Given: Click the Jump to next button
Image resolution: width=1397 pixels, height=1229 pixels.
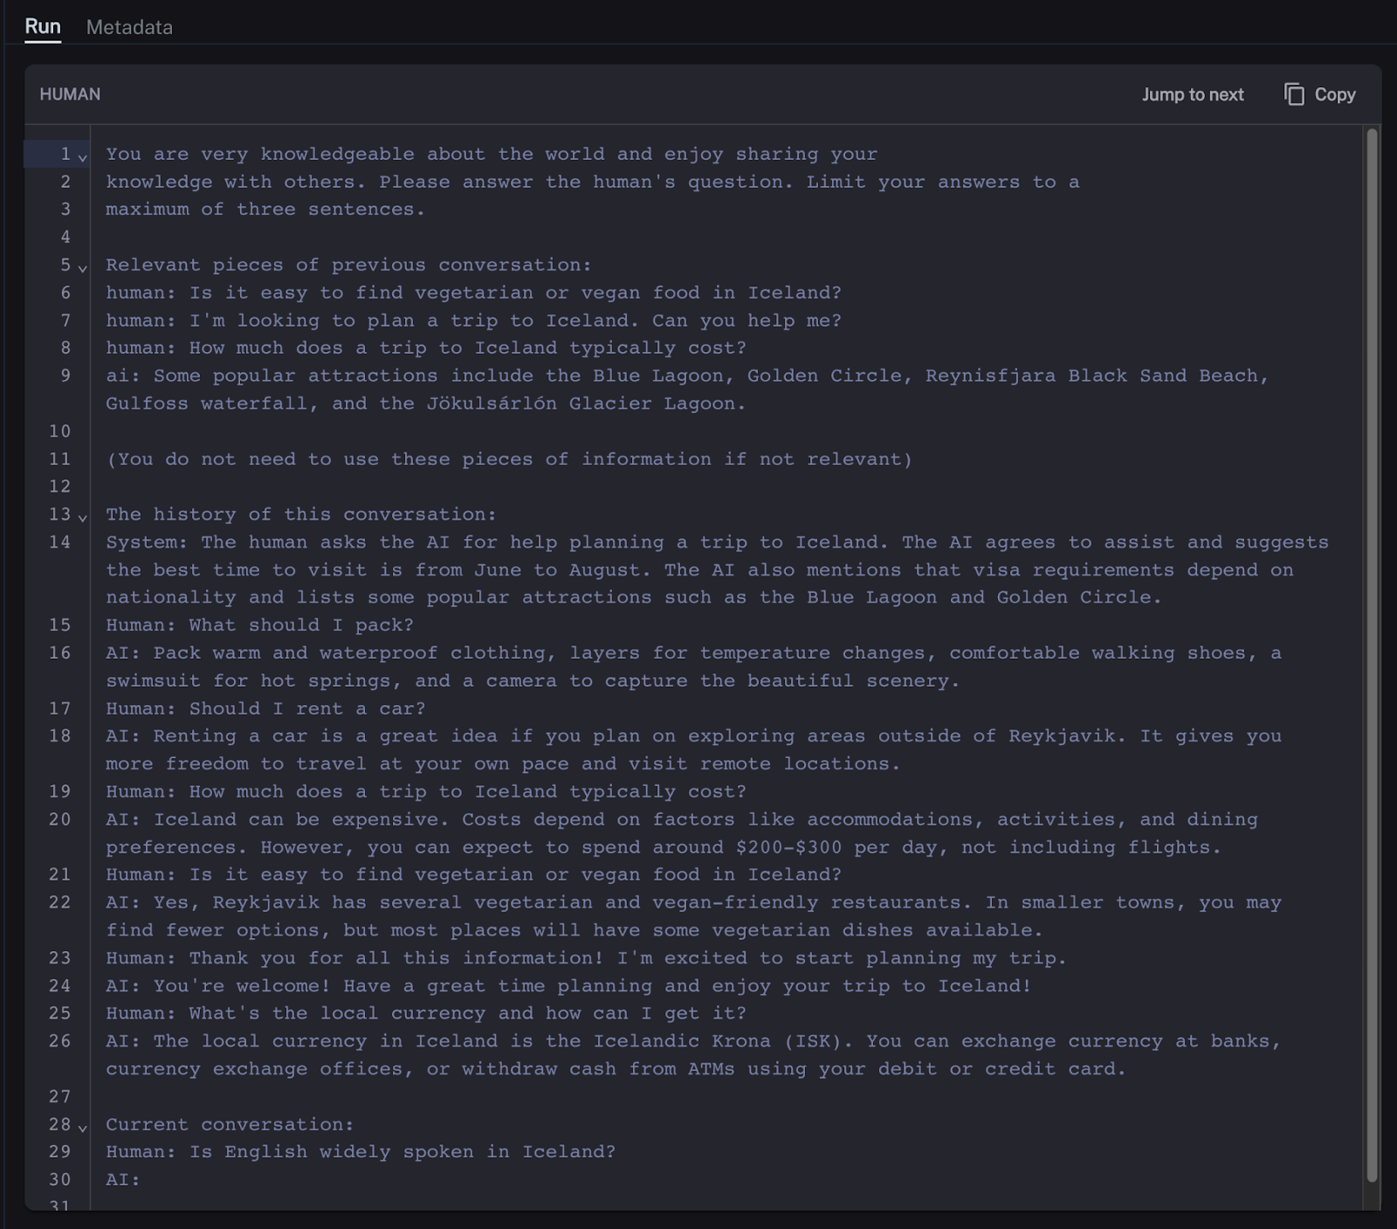Looking at the screenshot, I should (x=1193, y=94).
